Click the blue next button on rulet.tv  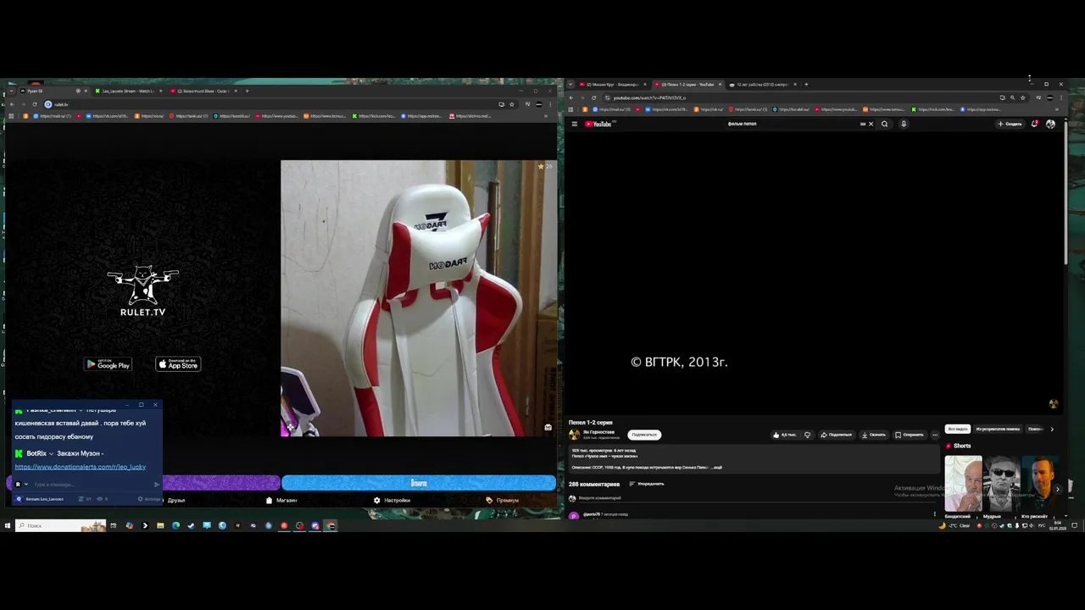pos(419,483)
